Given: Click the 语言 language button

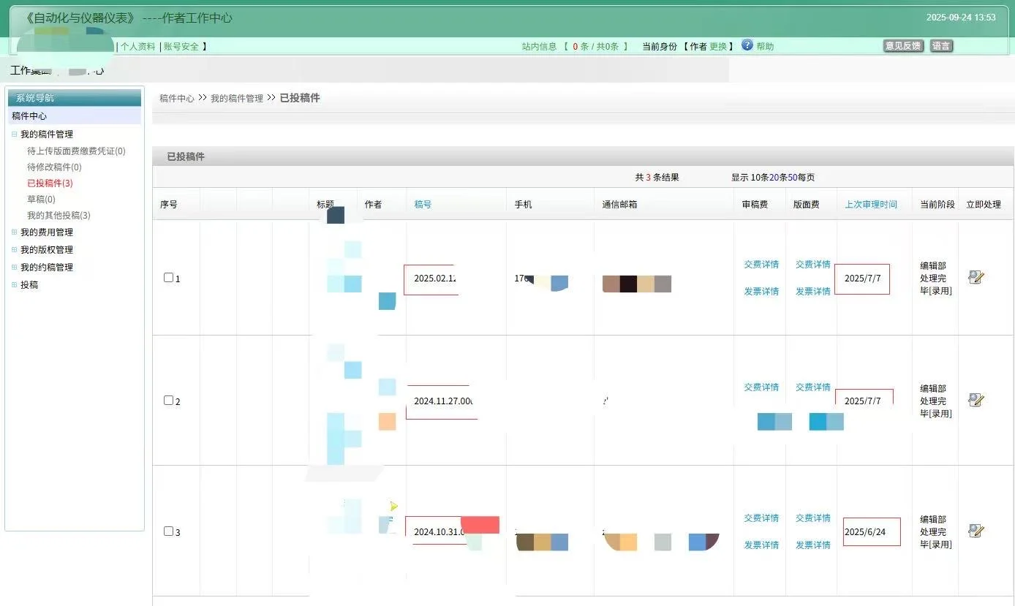Looking at the screenshot, I should (941, 45).
